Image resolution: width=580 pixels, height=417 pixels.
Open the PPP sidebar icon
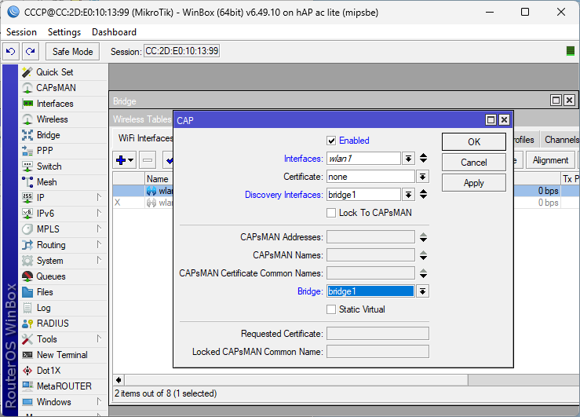tap(27, 151)
